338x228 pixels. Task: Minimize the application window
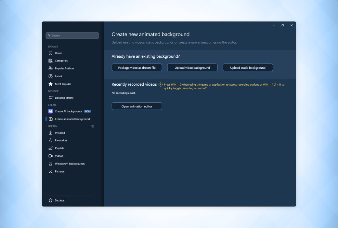tap(274, 25)
